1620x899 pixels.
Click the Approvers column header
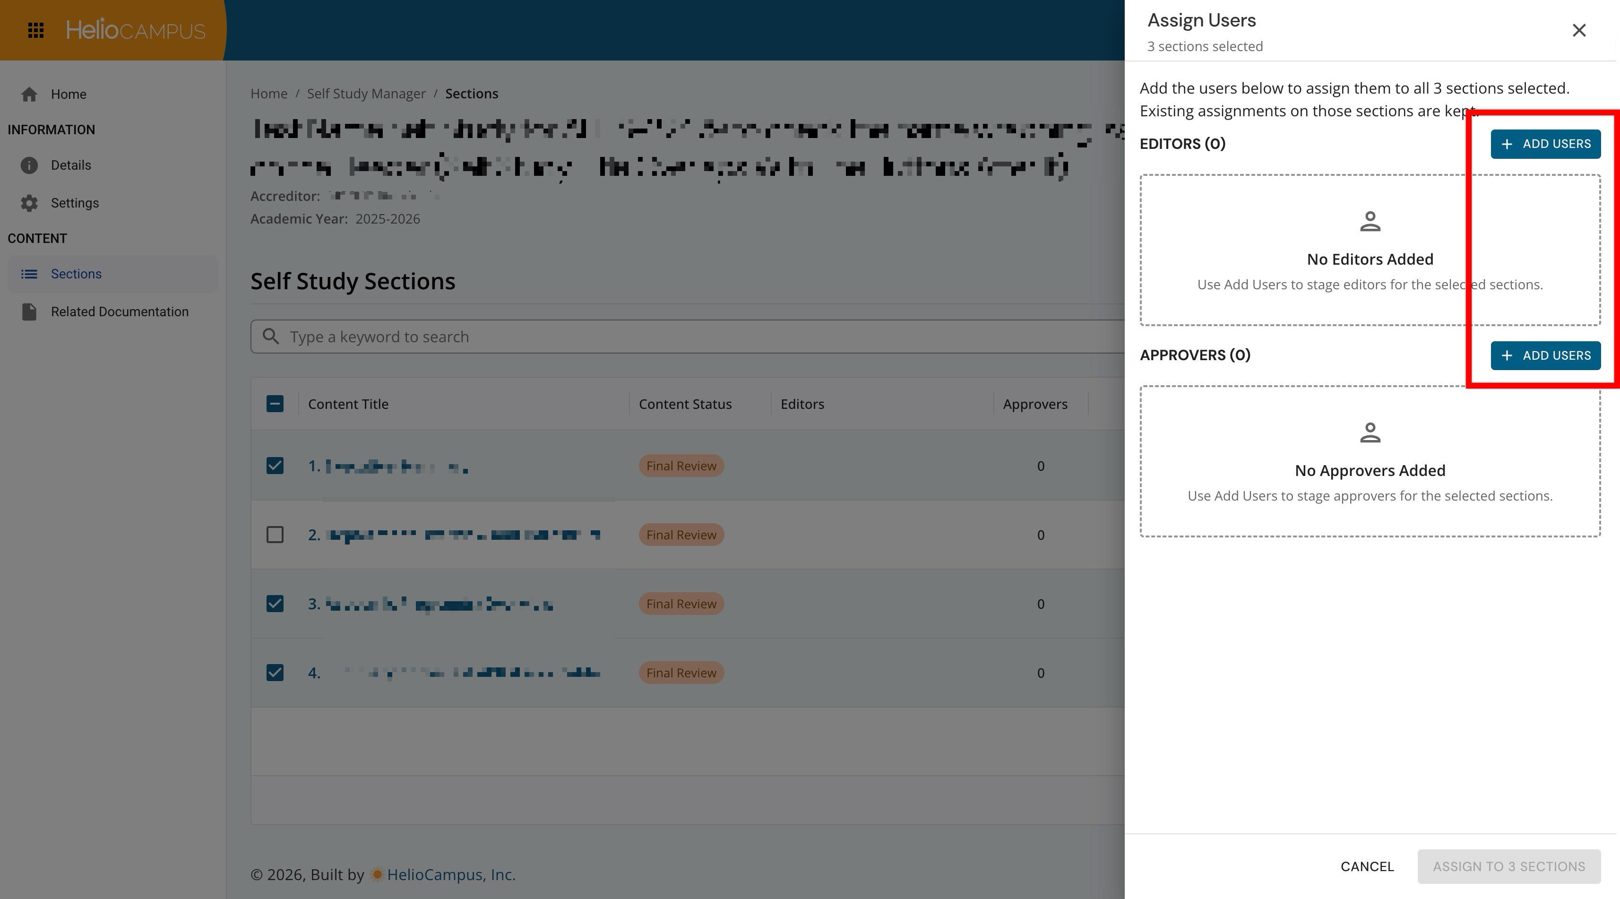coord(1035,404)
